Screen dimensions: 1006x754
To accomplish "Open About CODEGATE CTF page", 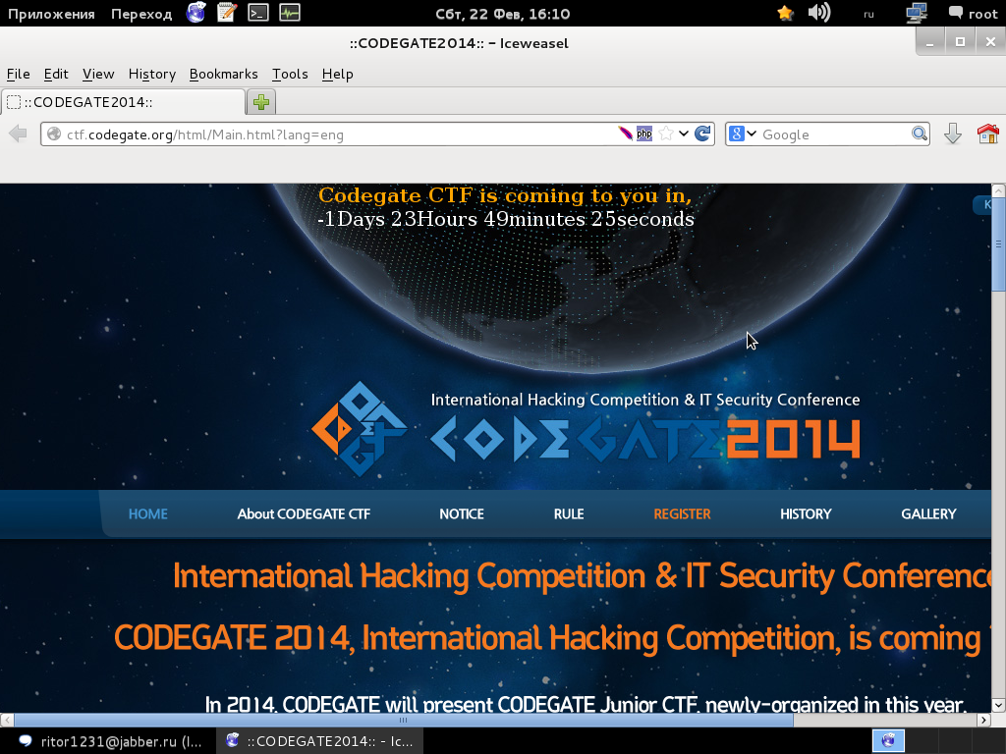I will 304,514.
